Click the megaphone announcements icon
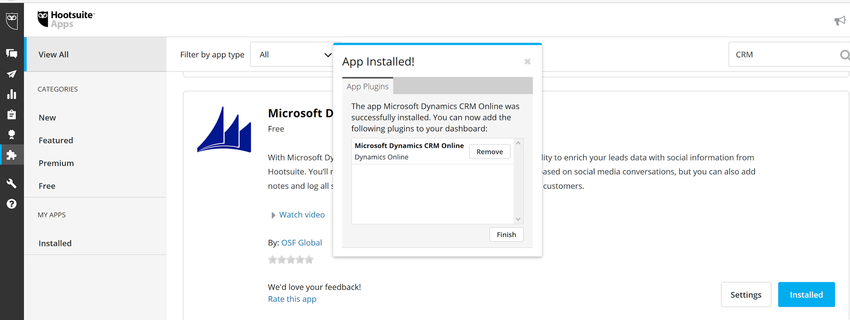The image size is (850, 320). [839, 21]
